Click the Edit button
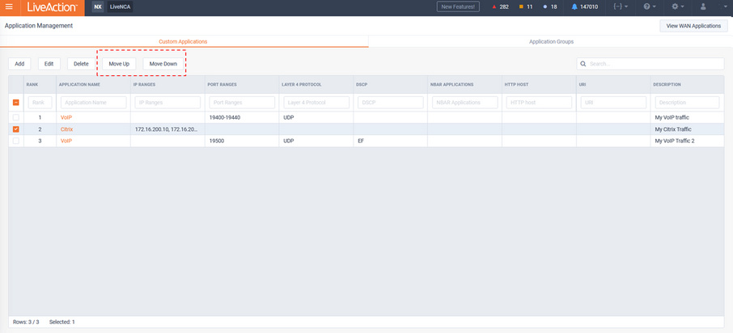Viewport: 733px width, 333px height. point(49,64)
